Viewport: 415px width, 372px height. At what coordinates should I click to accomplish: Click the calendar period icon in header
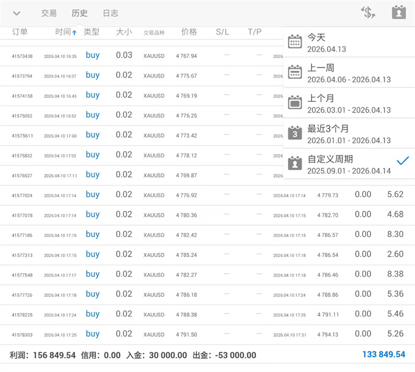[399, 12]
